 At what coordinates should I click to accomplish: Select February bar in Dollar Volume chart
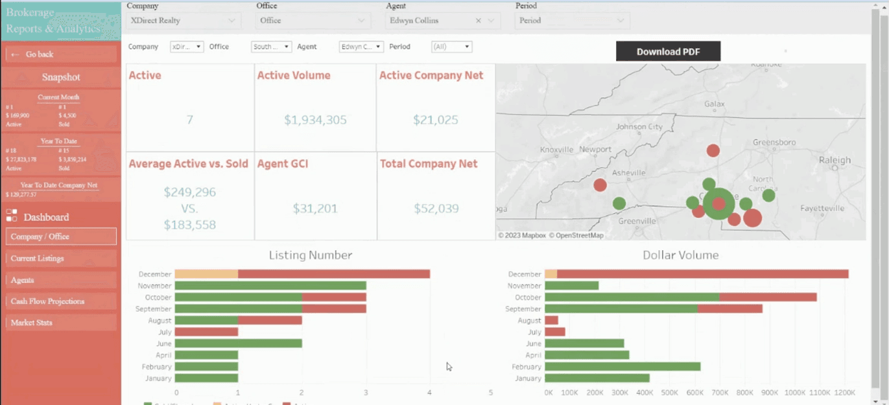pyautogui.click(x=622, y=367)
